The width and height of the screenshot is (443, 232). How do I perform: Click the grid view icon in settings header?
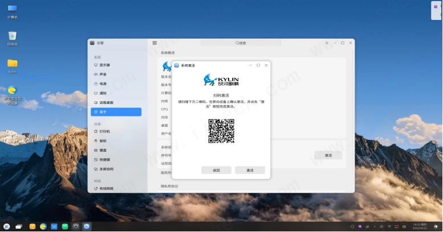(x=155, y=43)
